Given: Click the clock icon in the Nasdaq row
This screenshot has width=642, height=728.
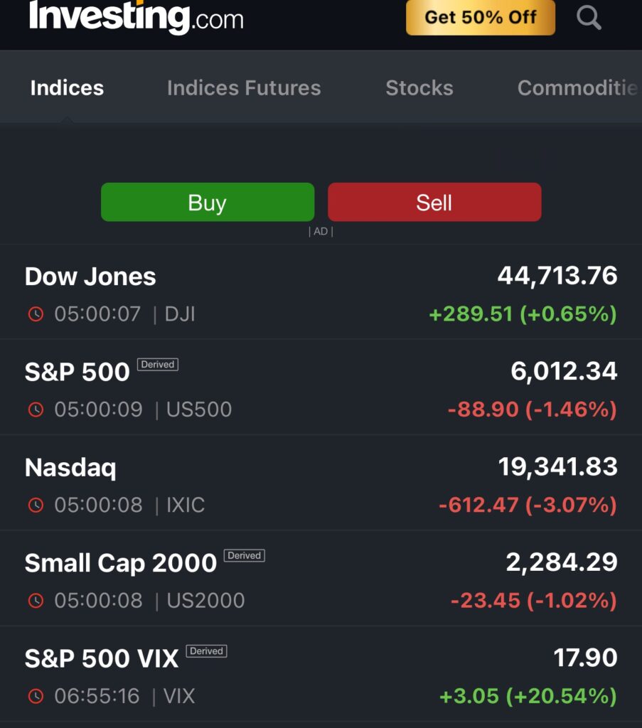Looking at the screenshot, I should (x=36, y=505).
